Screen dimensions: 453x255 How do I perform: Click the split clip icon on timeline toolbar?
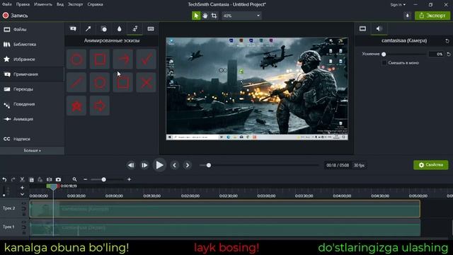click(x=50, y=179)
